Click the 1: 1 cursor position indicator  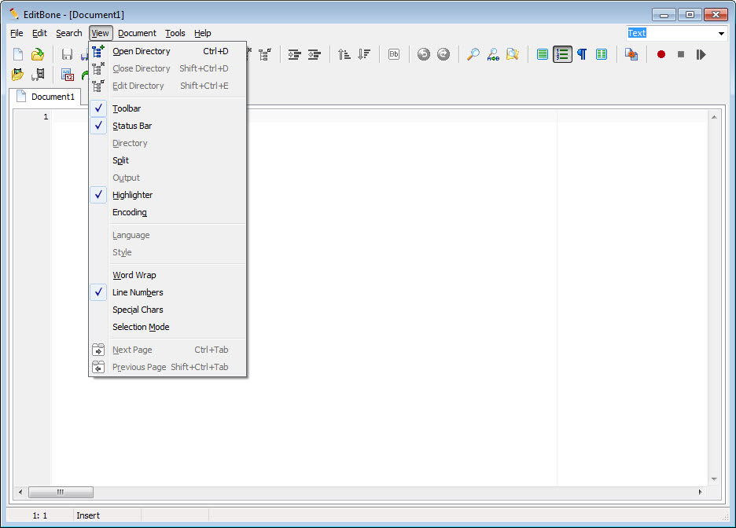[40, 515]
